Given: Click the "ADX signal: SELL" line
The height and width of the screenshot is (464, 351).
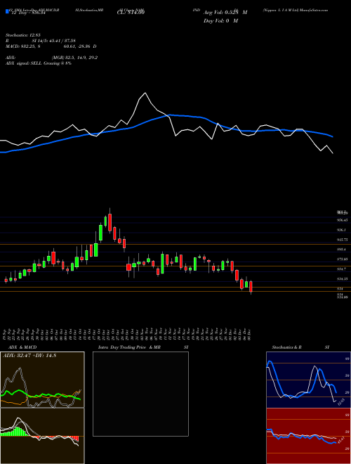Looking at the screenshot, I should (x=39, y=63).
